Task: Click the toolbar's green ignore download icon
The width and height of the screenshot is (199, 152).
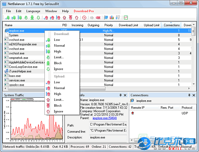Action: [38, 18]
